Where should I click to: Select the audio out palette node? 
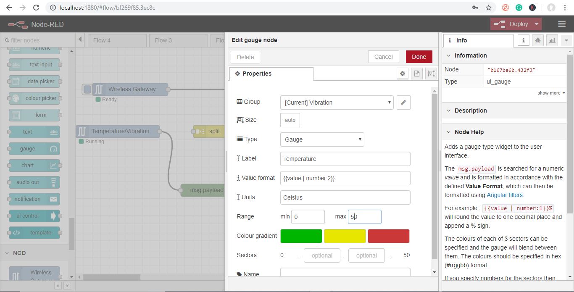point(34,182)
